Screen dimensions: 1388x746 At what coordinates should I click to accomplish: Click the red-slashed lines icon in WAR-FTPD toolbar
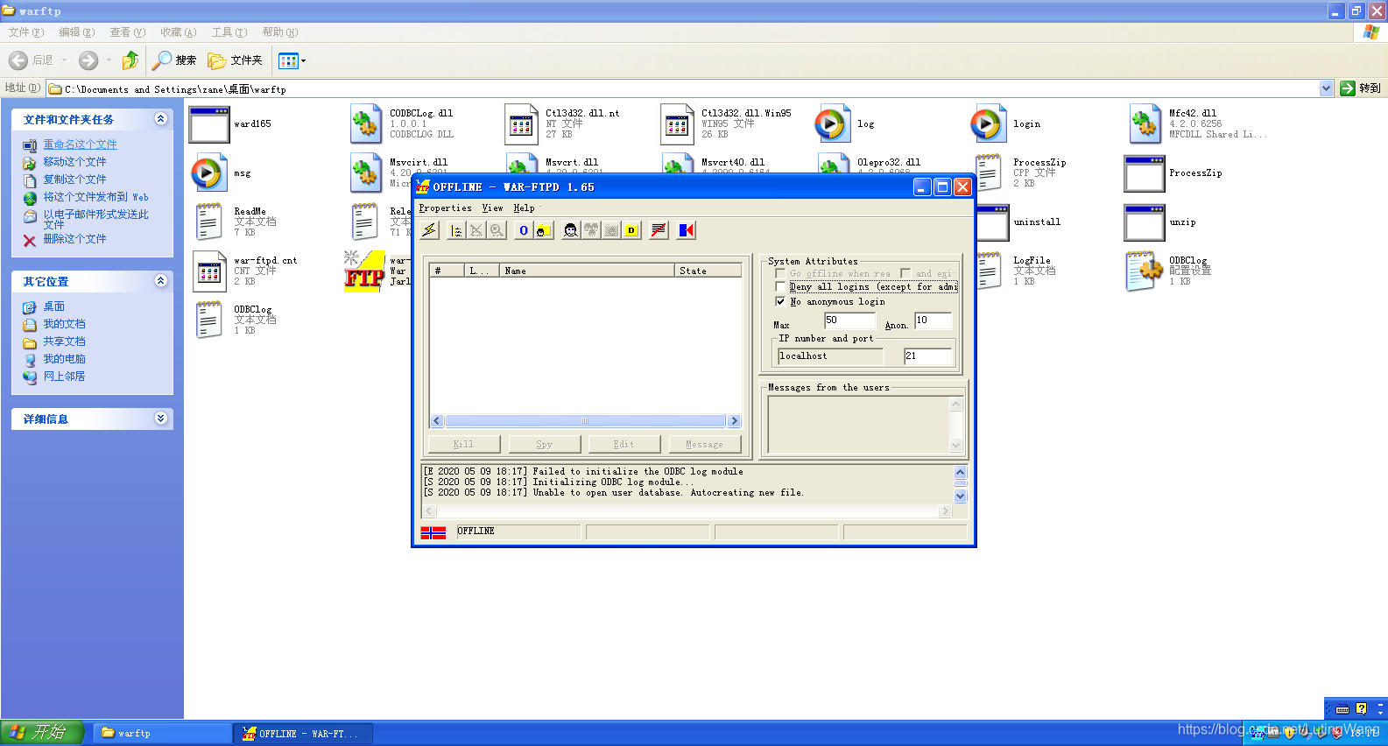[659, 230]
